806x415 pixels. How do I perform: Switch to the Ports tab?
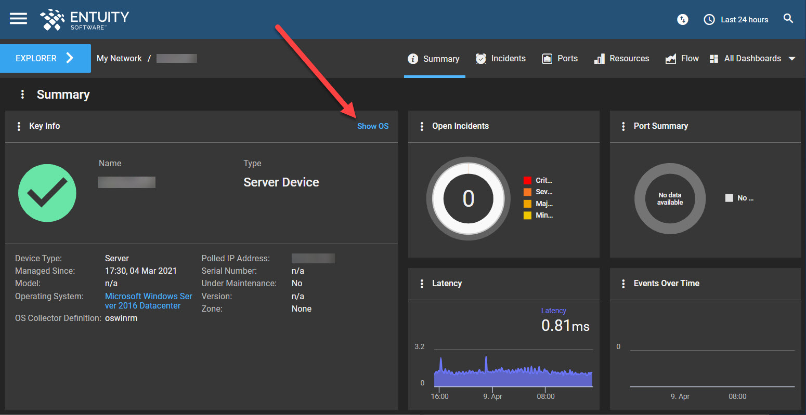(560, 59)
